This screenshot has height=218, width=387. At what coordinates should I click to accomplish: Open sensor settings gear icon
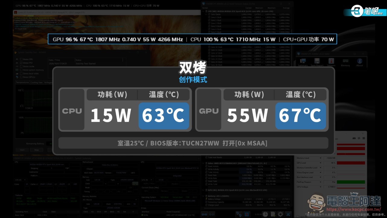click(x=280, y=214)
